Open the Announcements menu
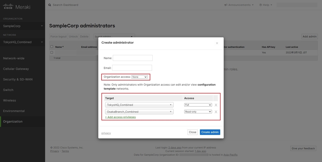322x162 pixels. 239,5
